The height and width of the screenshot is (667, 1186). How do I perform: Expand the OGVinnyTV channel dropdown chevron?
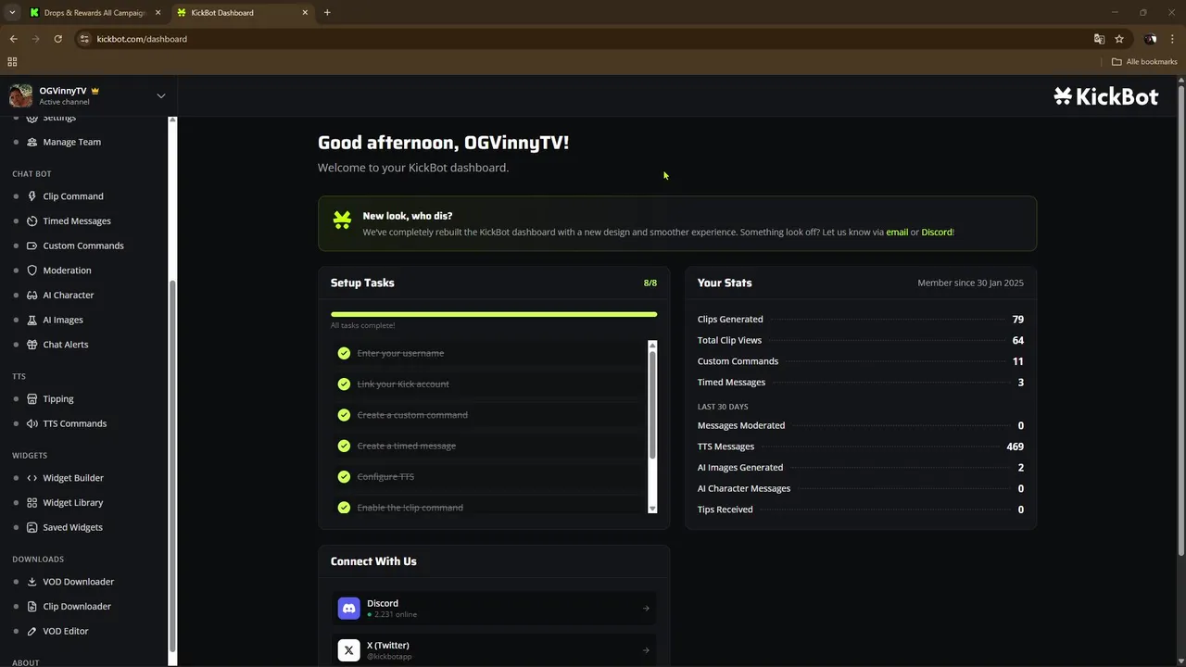coord(160,95)
